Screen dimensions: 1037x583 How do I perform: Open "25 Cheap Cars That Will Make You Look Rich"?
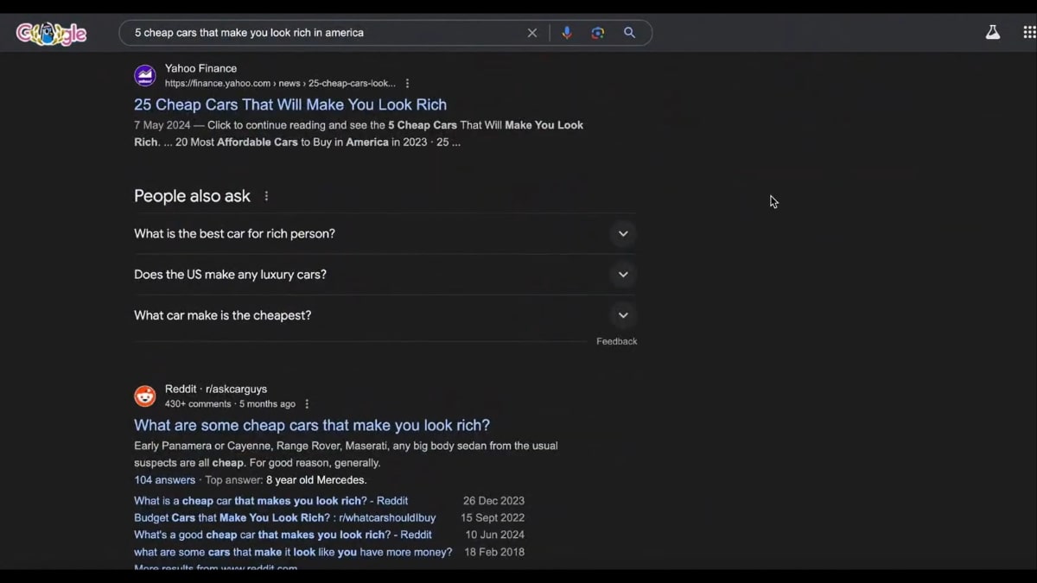[290, 105]
